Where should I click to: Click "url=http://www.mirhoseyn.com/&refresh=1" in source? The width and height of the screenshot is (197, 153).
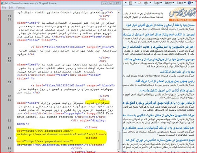pyautogui.click(x=52, y=145)
